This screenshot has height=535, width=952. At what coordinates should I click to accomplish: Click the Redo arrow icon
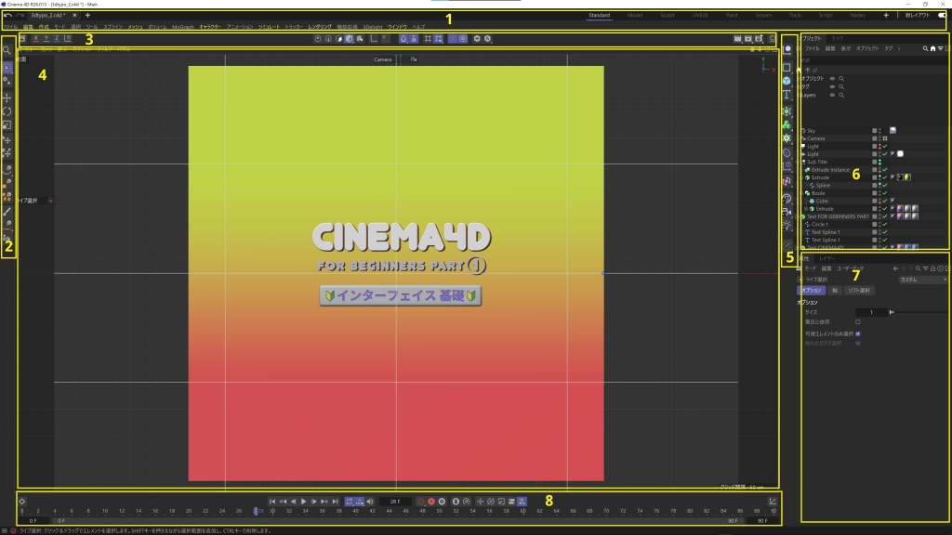pyautogui.click(x=20, y=15)
